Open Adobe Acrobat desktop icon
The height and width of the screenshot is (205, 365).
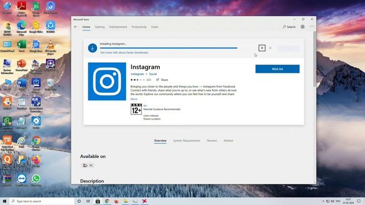[22, 9]
